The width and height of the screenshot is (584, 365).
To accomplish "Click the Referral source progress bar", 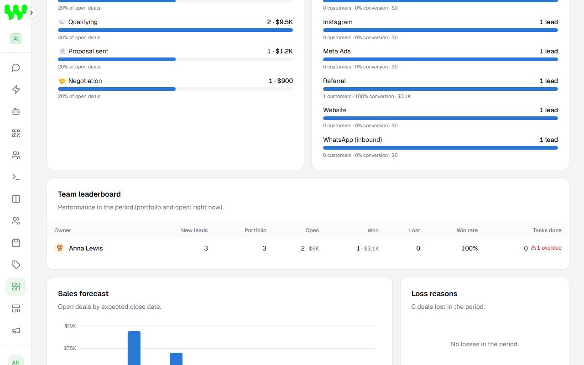I will [x=440, y=89].
